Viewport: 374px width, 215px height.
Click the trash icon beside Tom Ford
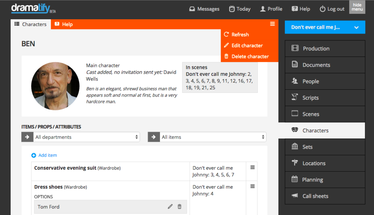pyautogui.click(x=179, y=207)
